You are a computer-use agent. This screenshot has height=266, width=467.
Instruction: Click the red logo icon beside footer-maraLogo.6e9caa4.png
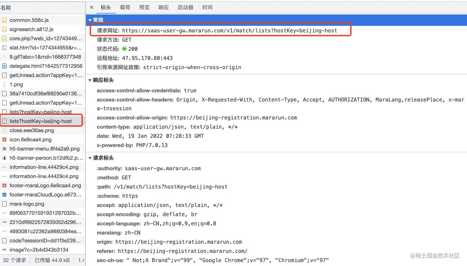[x=4, y=185]
